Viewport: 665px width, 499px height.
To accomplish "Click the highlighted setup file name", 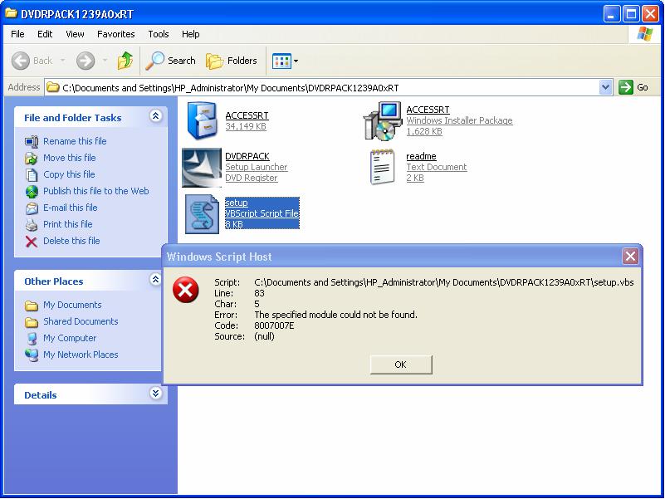I will [x=237, y=203].
